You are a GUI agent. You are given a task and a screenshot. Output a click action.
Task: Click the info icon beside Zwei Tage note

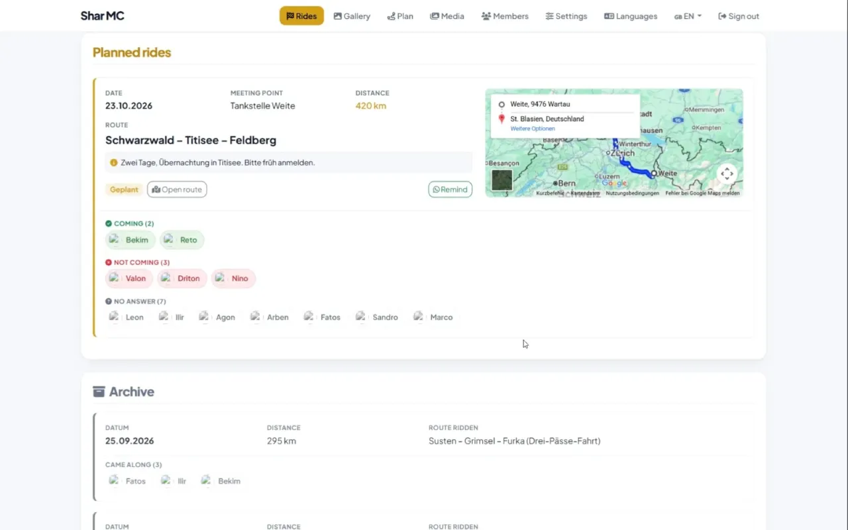[114, 162]
